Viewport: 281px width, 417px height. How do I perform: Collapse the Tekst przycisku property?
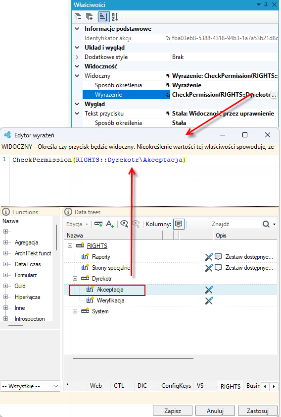pyautogui.click(x=77, y=114)
